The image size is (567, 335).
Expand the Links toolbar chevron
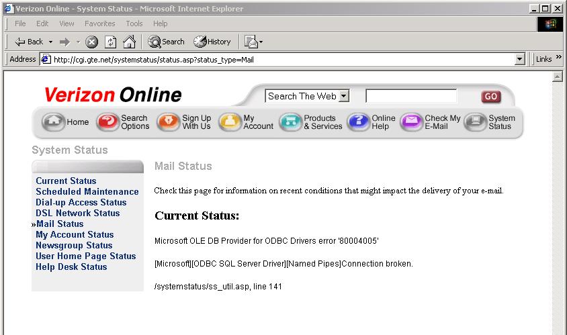pyautogui.click(x=559, y=57)
